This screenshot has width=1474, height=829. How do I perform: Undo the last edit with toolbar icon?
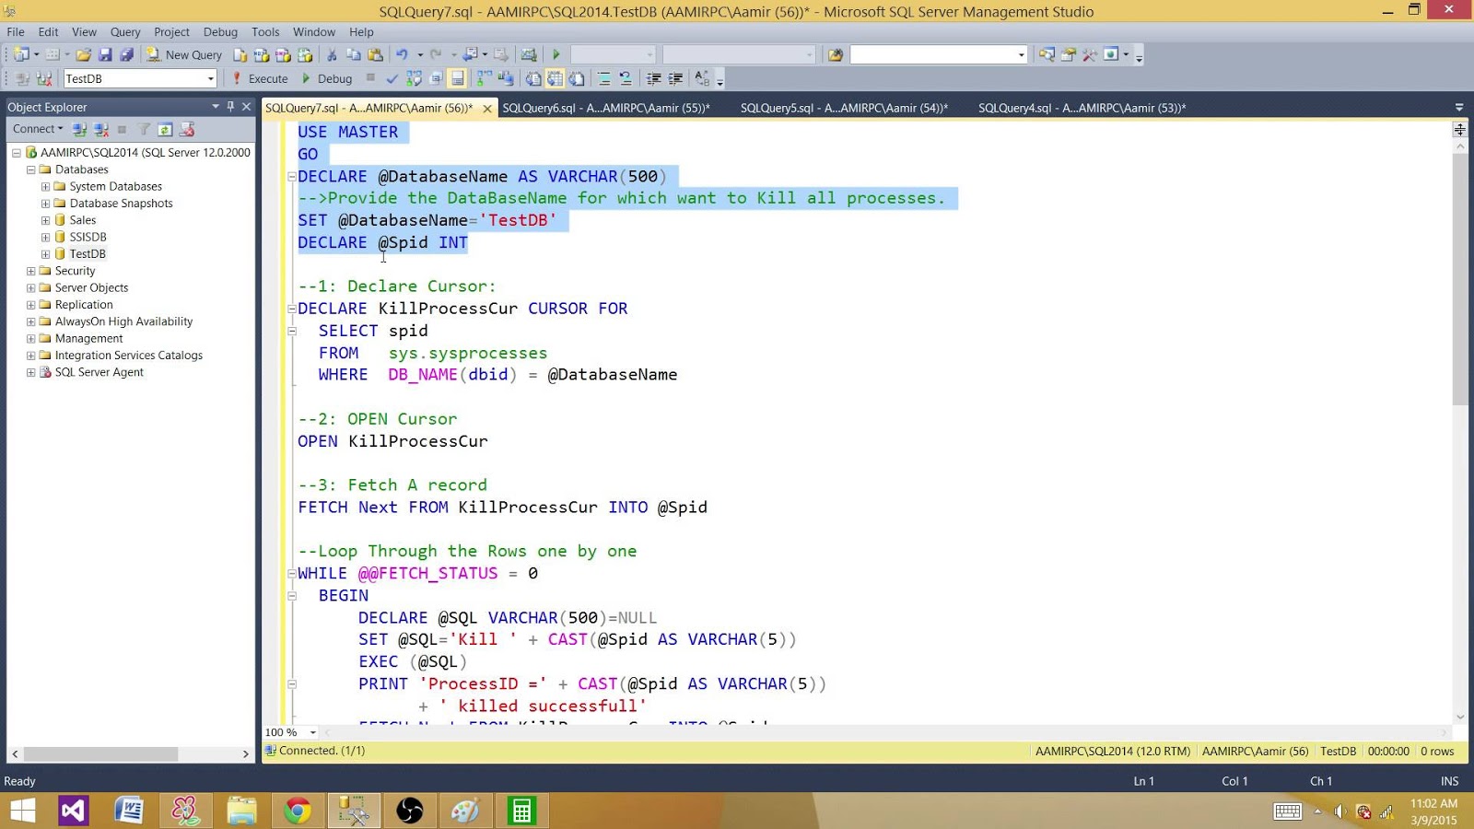point(402,54)
